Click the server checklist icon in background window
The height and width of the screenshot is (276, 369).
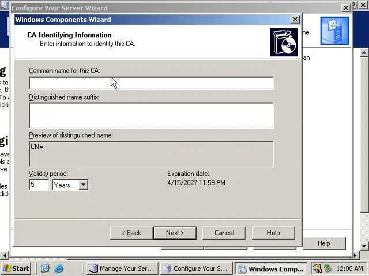334,30
